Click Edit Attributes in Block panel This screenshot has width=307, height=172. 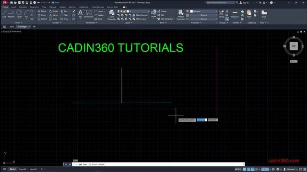coord(165,19)
